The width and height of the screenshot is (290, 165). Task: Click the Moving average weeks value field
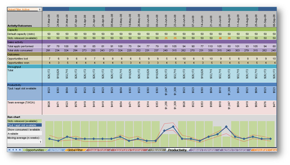coord(24,142)
